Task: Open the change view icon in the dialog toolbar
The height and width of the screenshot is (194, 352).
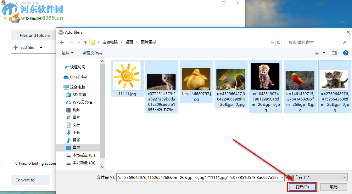Action: tap(317, 53)
